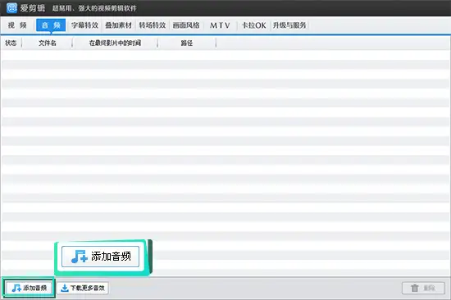The height and width of the screenshot is (300, 451).
Task: Sort by the 文件名 column header
Action: 48,43
